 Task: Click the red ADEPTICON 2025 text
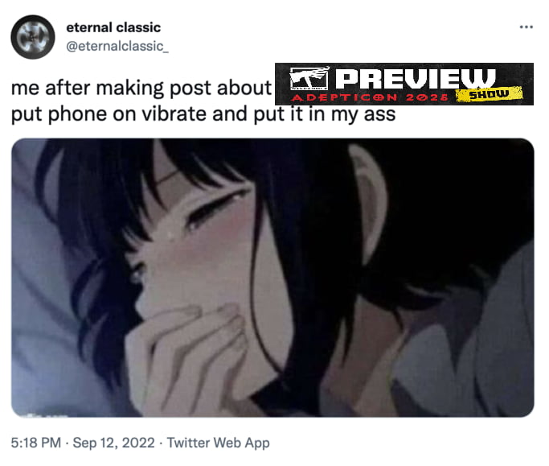(370, 97)
